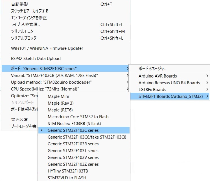The width and height of the screenshot is (210, 181).
Task: Expand Upload method STM32duino bootloader submenu
Action: pyautogui.click(x=65, y=82)
